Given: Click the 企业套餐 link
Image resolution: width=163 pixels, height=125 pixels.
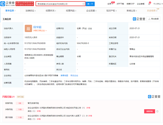Looking at the screenshot, I should pos(141,4).
